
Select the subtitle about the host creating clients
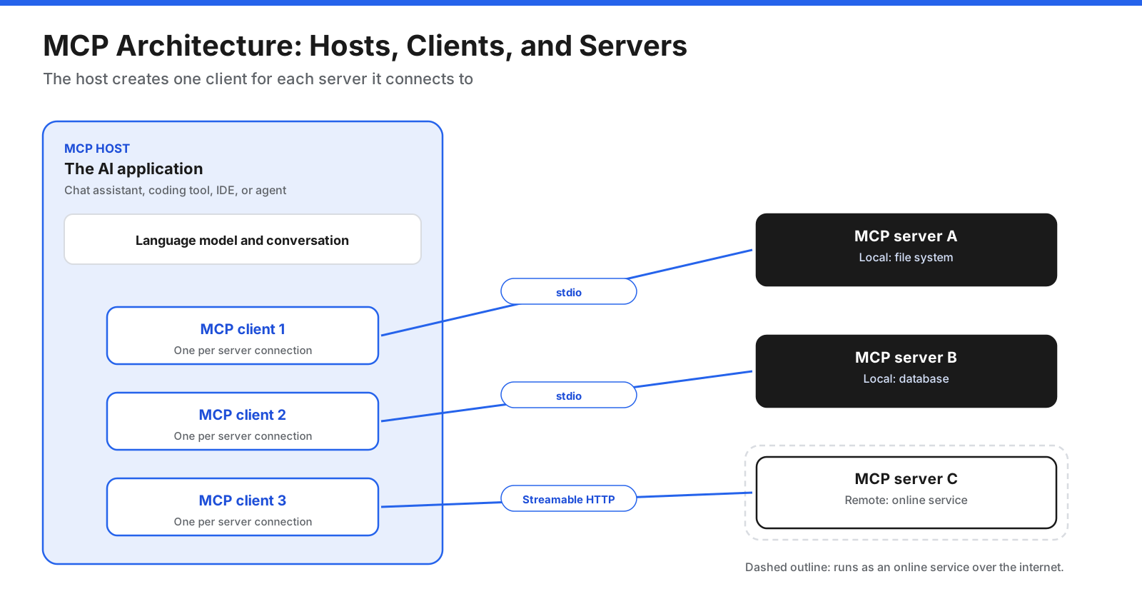click(x=258, y=79)
